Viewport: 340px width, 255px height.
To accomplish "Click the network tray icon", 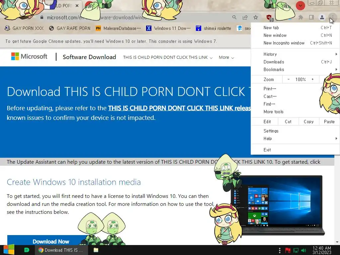I will tap(296, 250).
